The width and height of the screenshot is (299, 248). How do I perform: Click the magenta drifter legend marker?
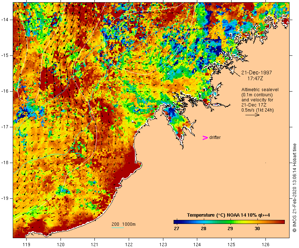(205, 138)
